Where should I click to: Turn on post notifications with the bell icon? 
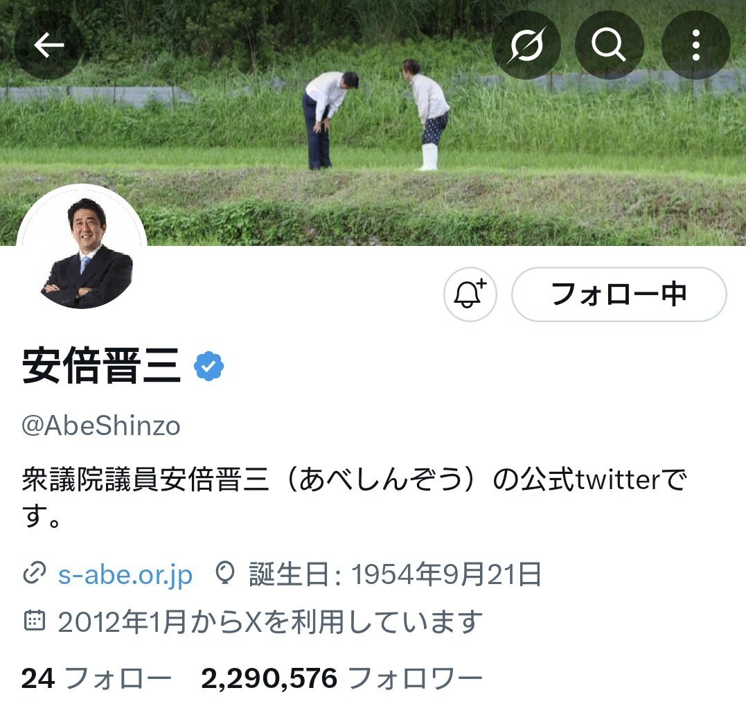[470, 294]
